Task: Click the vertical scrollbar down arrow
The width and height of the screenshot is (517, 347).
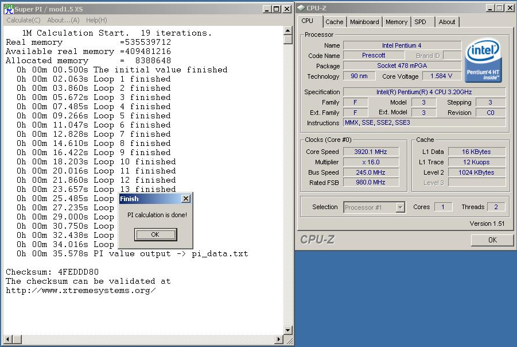Action: (288, 330)
